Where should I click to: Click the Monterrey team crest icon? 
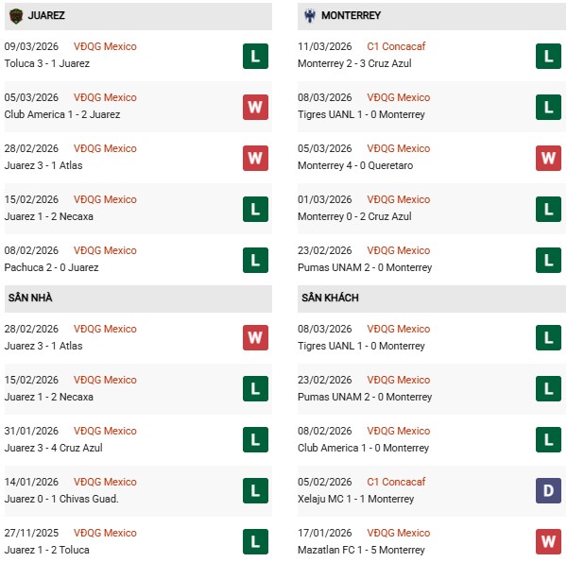[308, 16]
